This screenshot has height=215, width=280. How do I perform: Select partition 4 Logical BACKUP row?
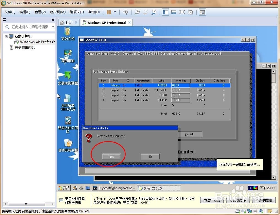click(x=164, y=100)
